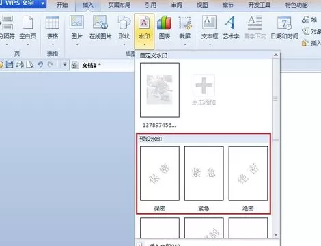Insert a chart with 图表 icon
The height and width of the screenshot is (246, 321).
point(165,23)
